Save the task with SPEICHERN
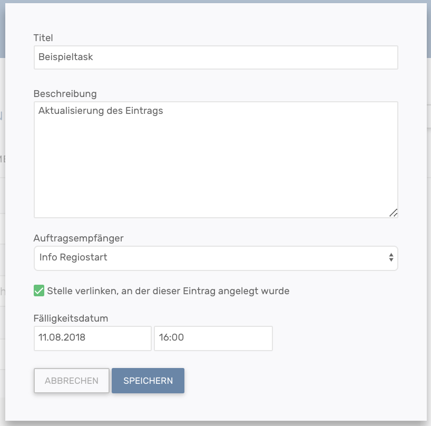Screen dimensions: 431x426 click(x=148, y=381)
